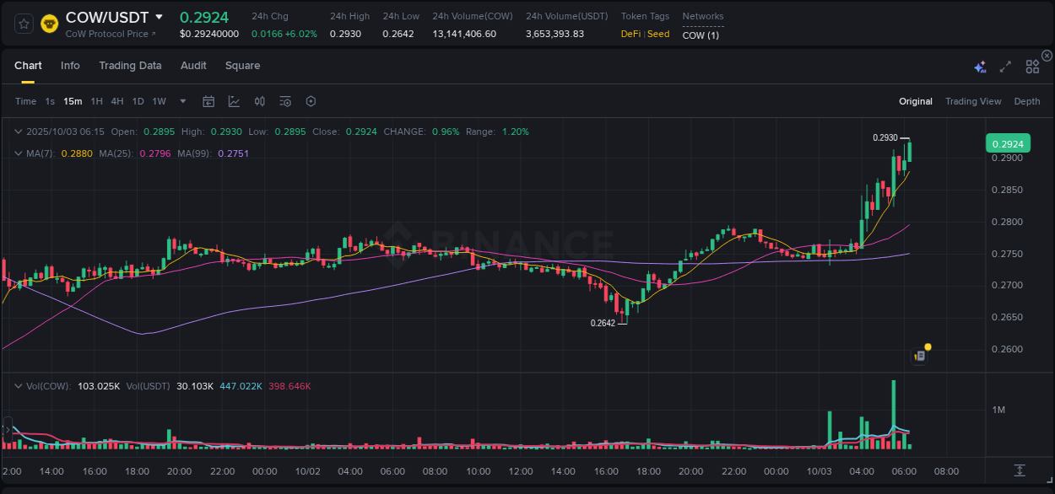Click the AI analysis sparkle icon
Image resolution: width=1055 pixels, height=494 pixels.
tap(979, 65)
